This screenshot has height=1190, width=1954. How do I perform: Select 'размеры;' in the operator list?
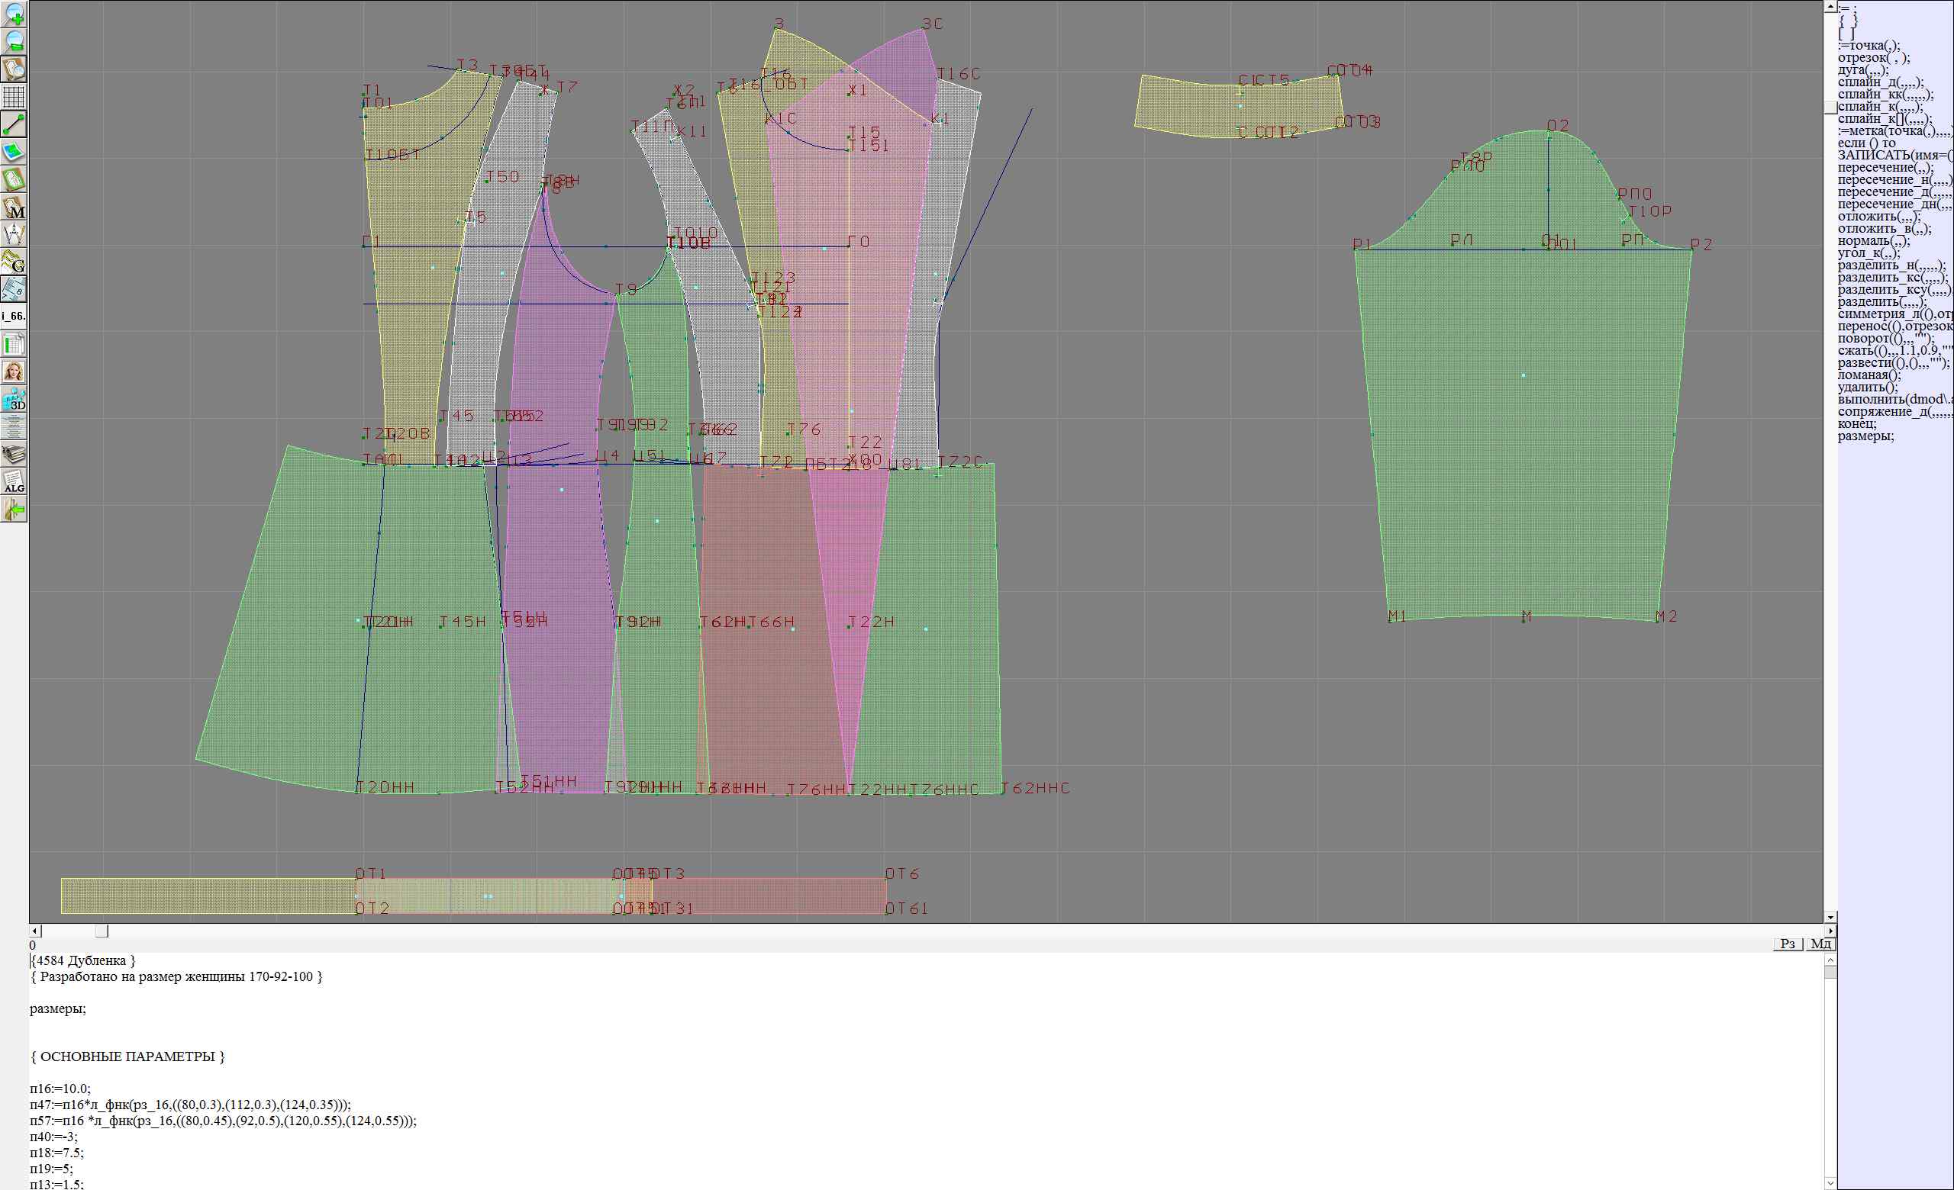1865,436
